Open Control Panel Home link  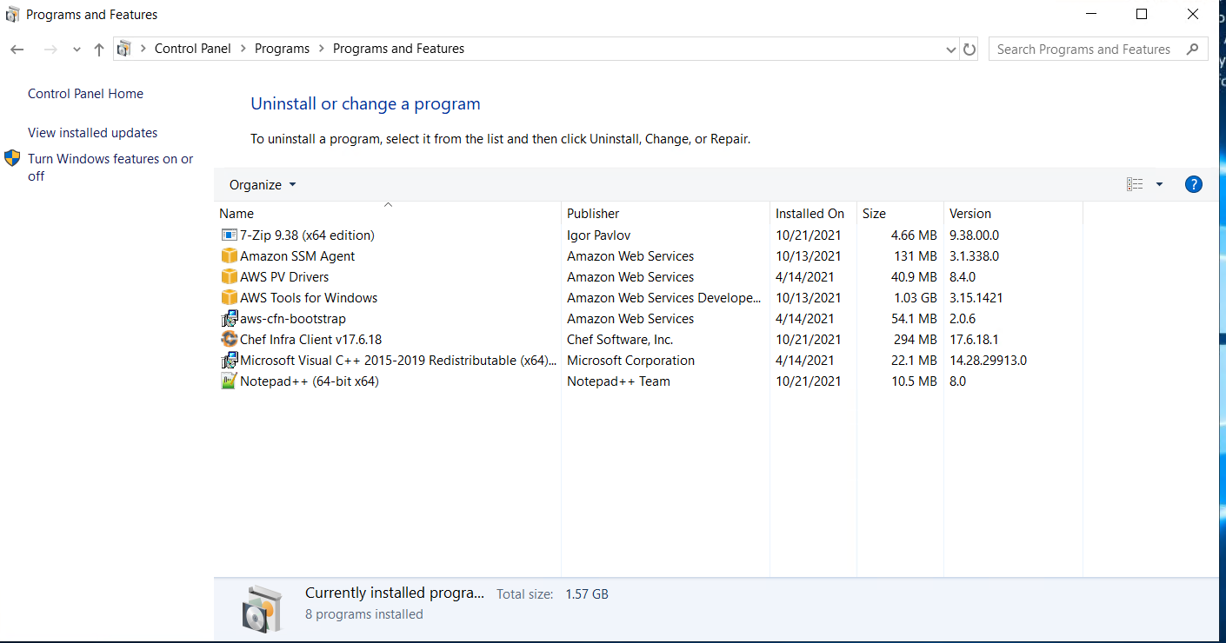pos(85,94)
